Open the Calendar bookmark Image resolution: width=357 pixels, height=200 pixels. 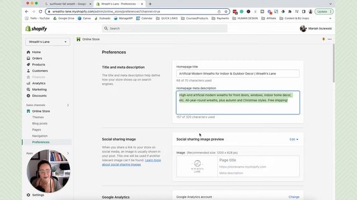click(x=144, y=18)
